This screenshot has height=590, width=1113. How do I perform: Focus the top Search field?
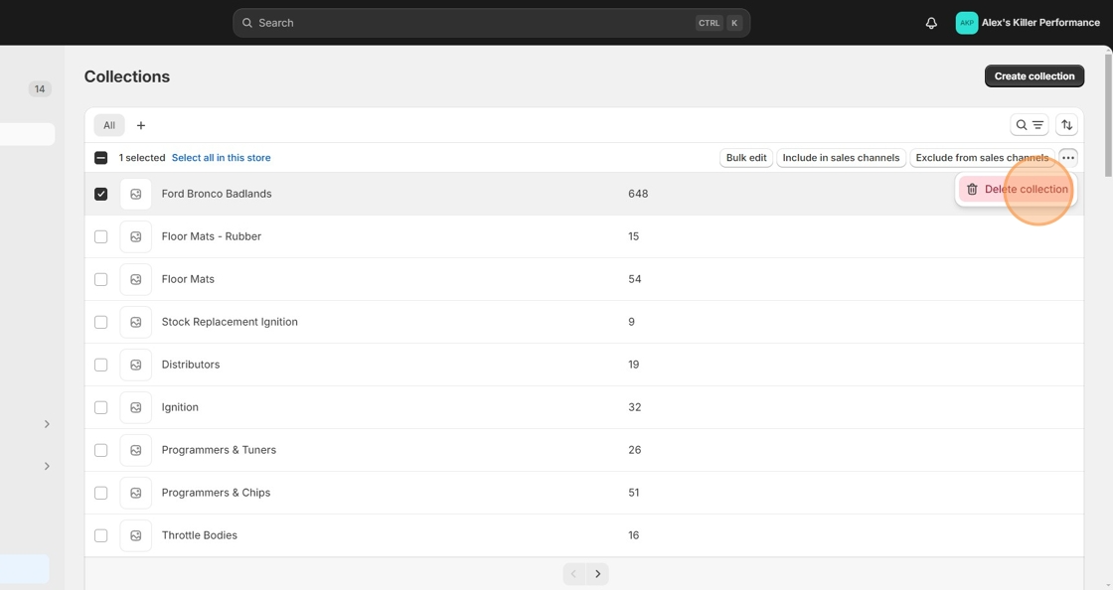click(491, 23)
